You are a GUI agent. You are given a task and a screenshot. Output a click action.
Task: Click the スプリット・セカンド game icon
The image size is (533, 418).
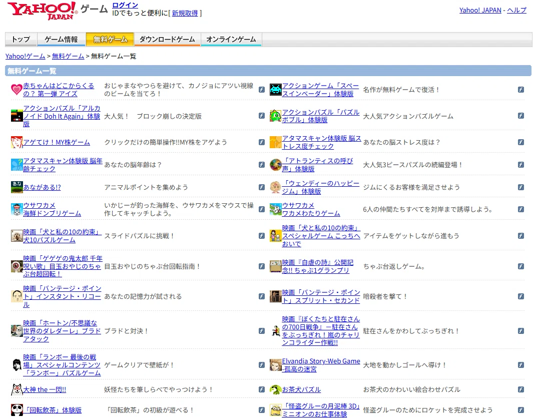pyautogui.click(x=276, y=296)
